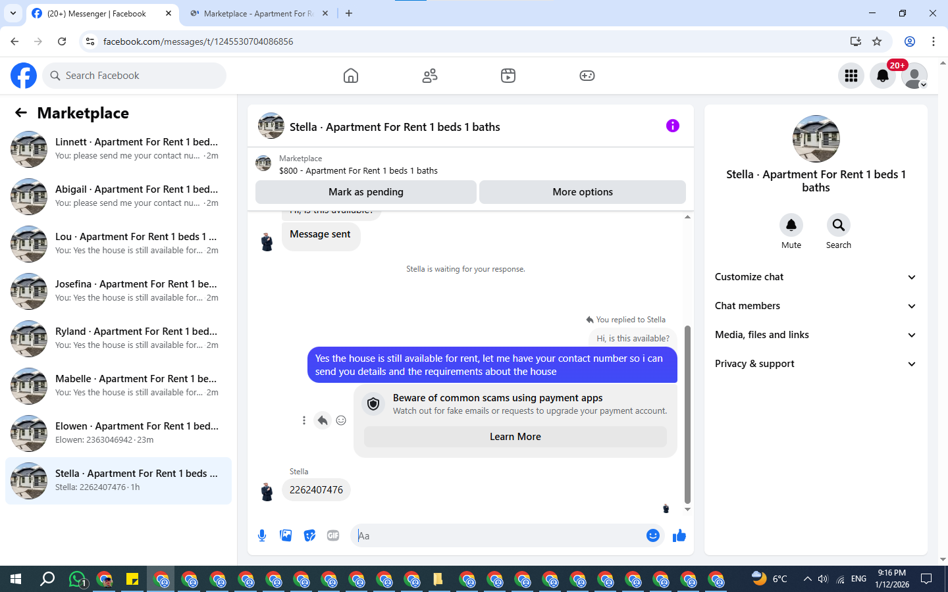The height and width of the screenshot is (592, 948).
Task: Open Chrome profile icon
Action: pyautogui.click(x=910, y=41)
